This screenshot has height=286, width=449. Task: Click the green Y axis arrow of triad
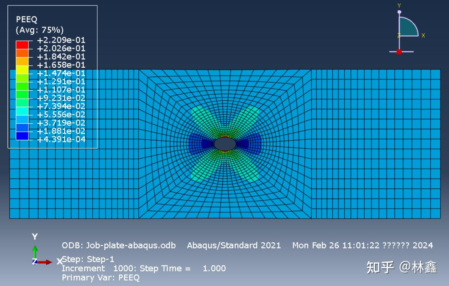point(35,252)
